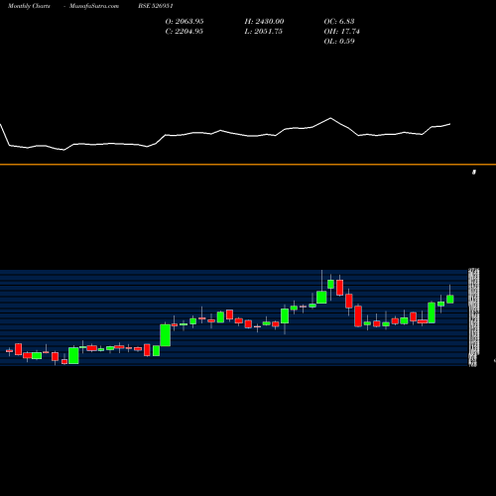
Task: Click the open value 'O: 2063.95'
Action: click(185, 21)
